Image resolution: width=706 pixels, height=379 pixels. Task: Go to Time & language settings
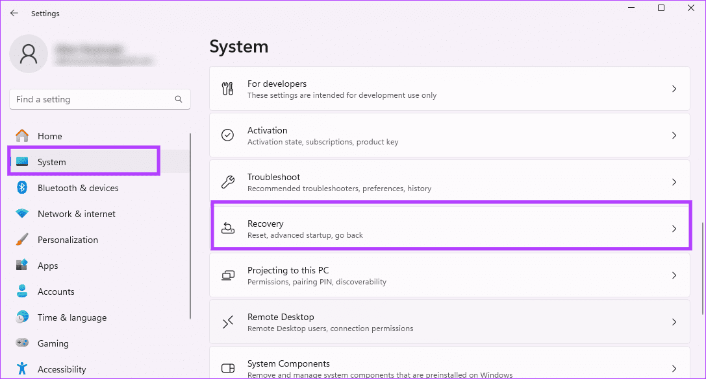(x=71, y=317)
